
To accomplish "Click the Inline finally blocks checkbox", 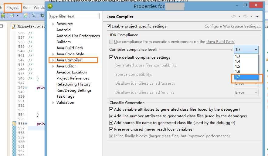I will point(111,136).
